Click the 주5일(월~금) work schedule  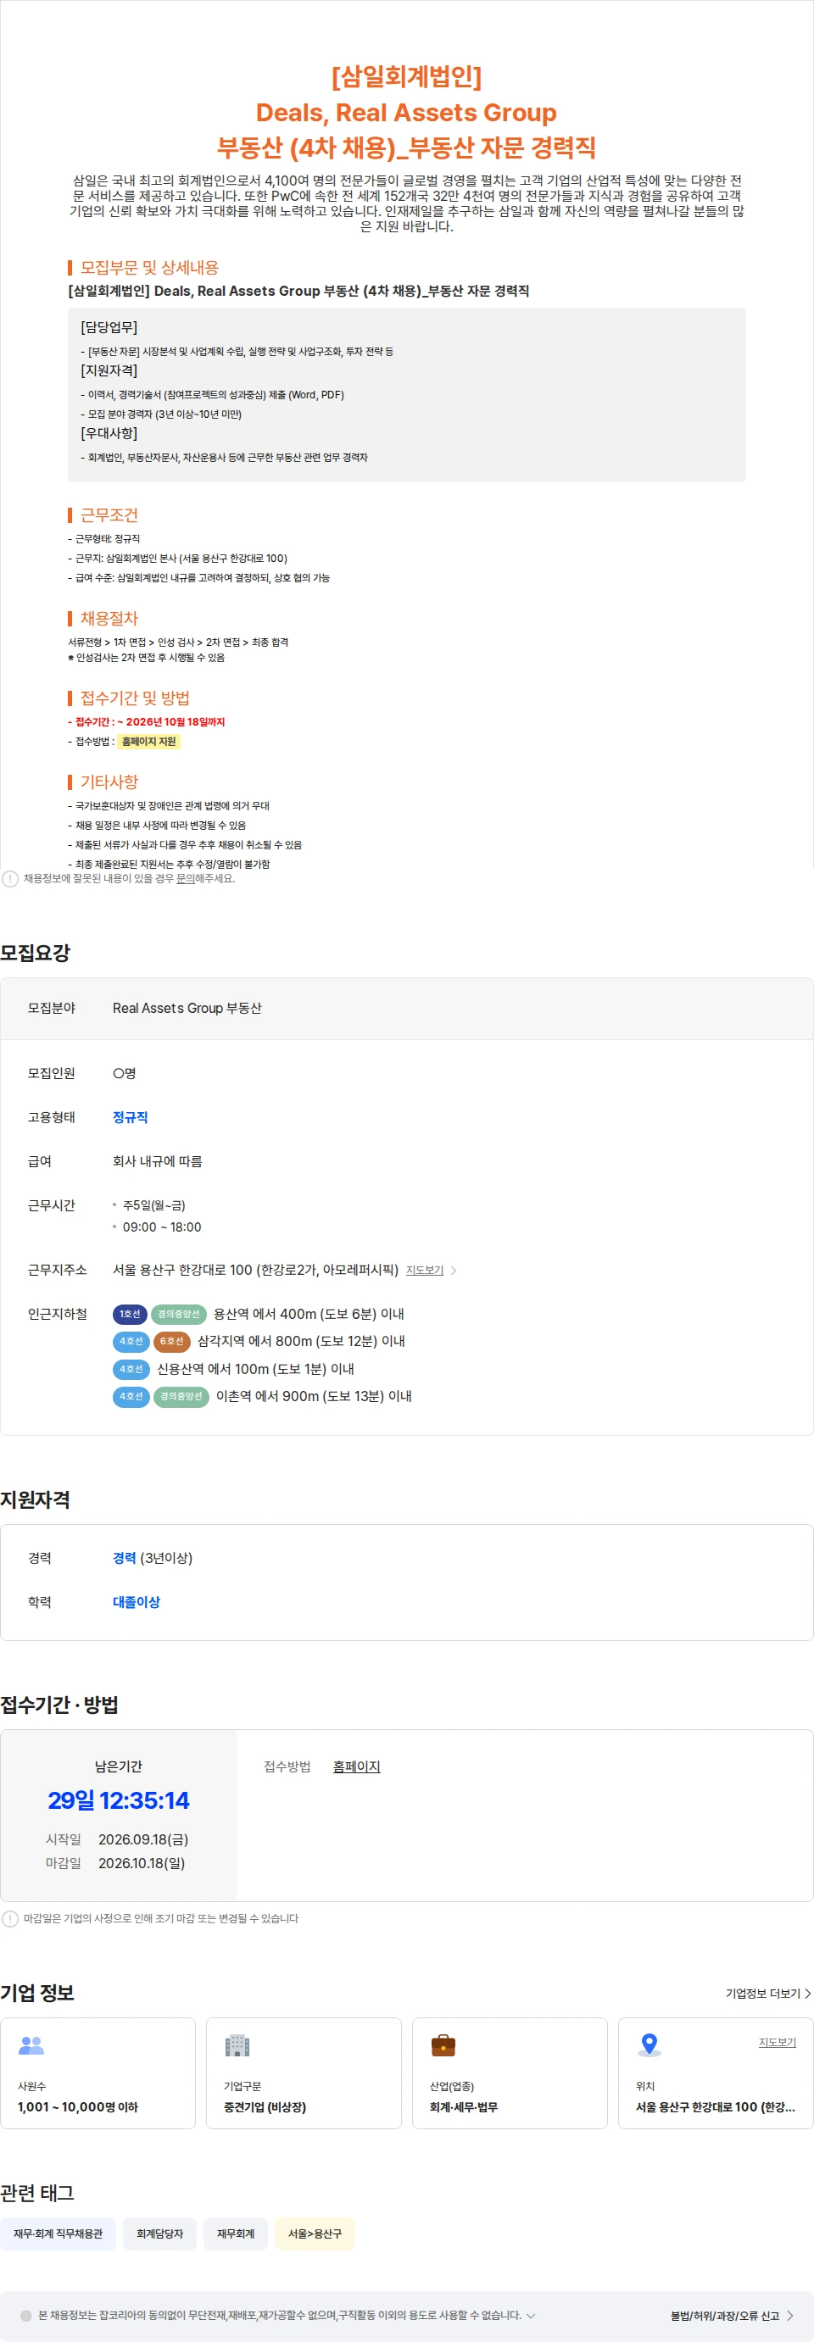pyautogui.click(x=153, y=1205)
